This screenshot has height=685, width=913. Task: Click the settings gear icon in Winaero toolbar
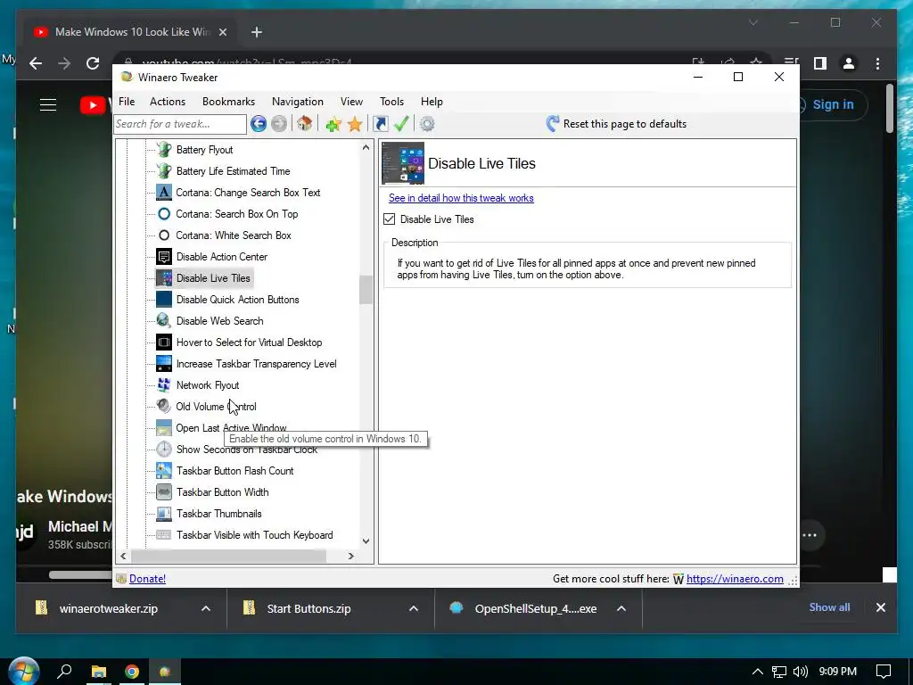point(427,123)
